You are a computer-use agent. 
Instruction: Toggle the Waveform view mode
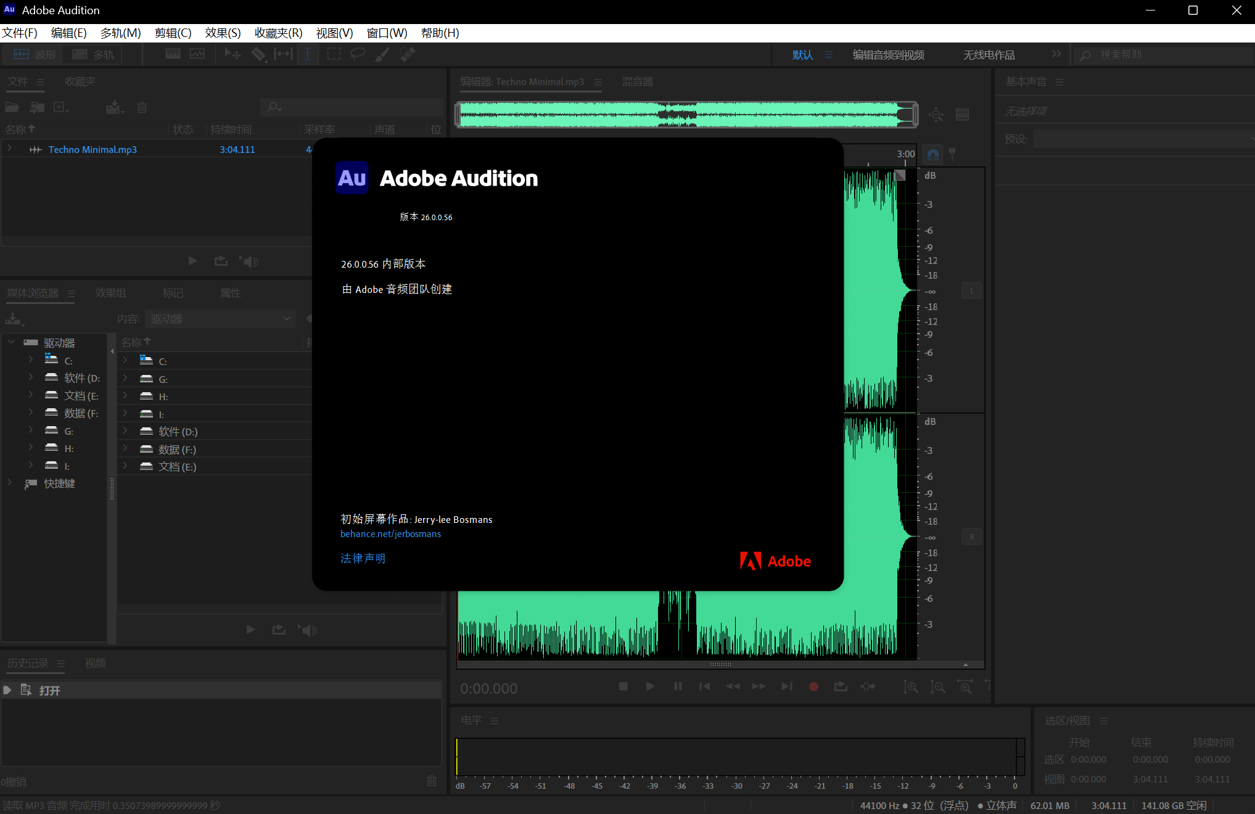click(35, 54)
